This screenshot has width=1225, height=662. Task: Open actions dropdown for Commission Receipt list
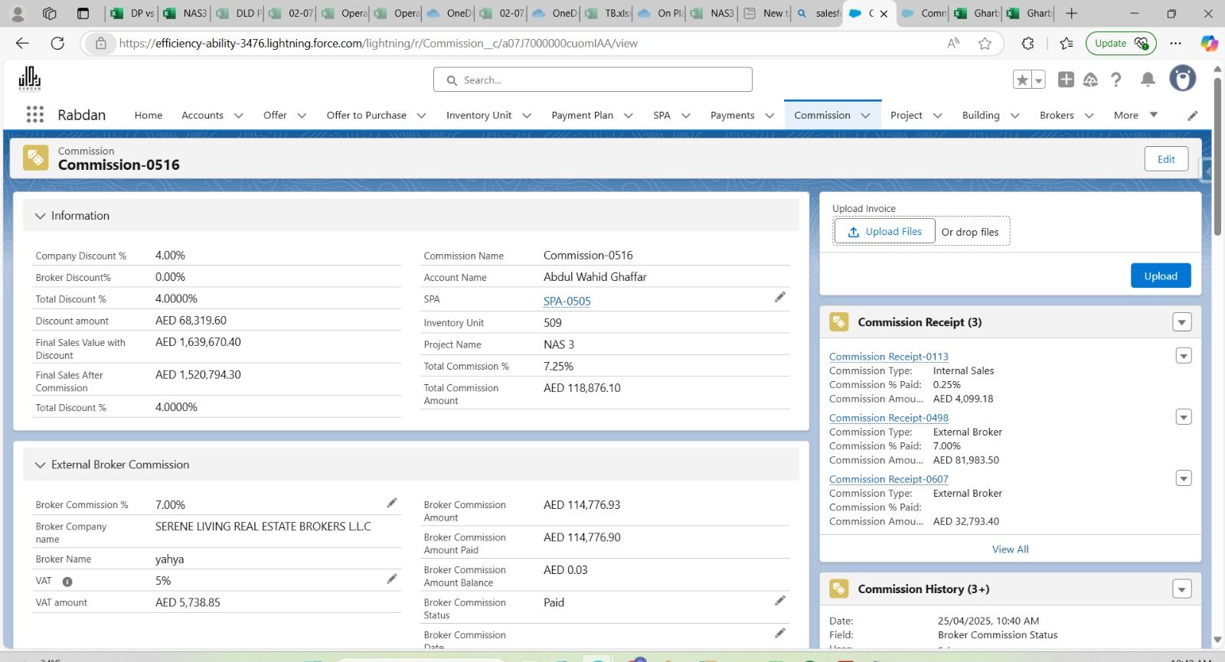pyautogui.click(x=1182, y=322)
